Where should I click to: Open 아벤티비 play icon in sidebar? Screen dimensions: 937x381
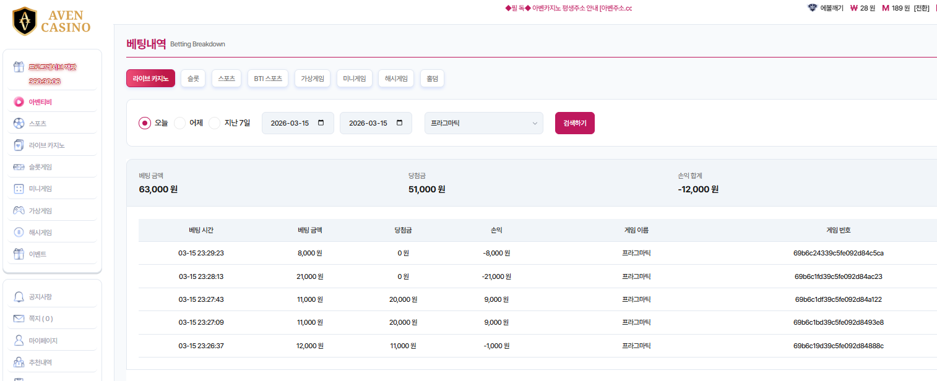(x=19, y=102)
